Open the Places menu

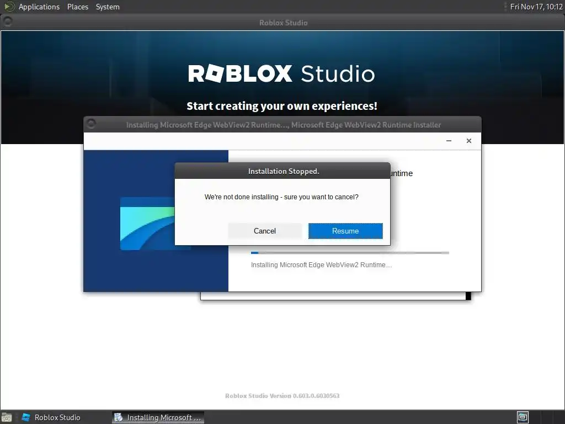click(78, 7)
